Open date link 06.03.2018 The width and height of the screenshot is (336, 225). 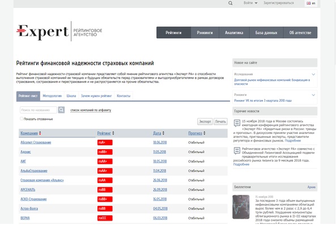(160, 218)
